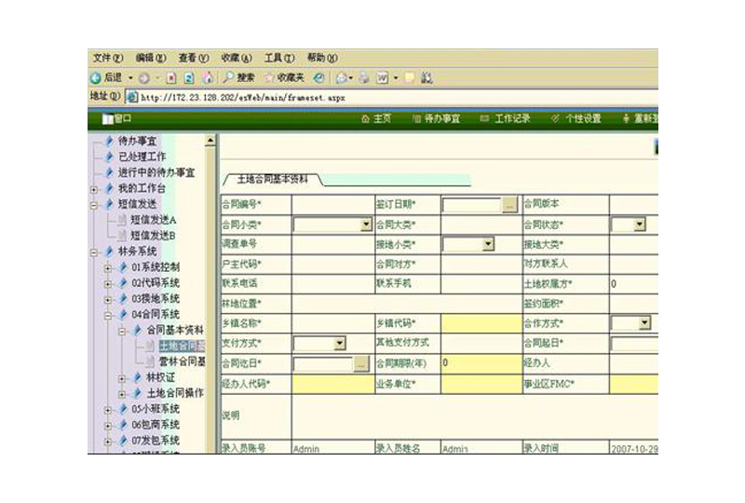This screenshot has height=503, width=745.
Task: Collapse 短信发送 tree node
Action: tap(94, 205)
